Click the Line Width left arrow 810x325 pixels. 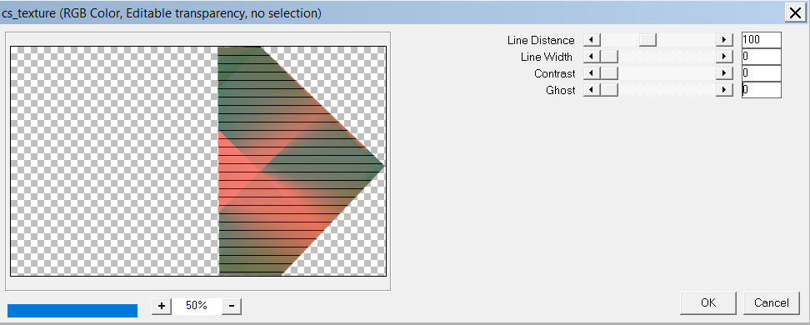click(x=592, y=57)
